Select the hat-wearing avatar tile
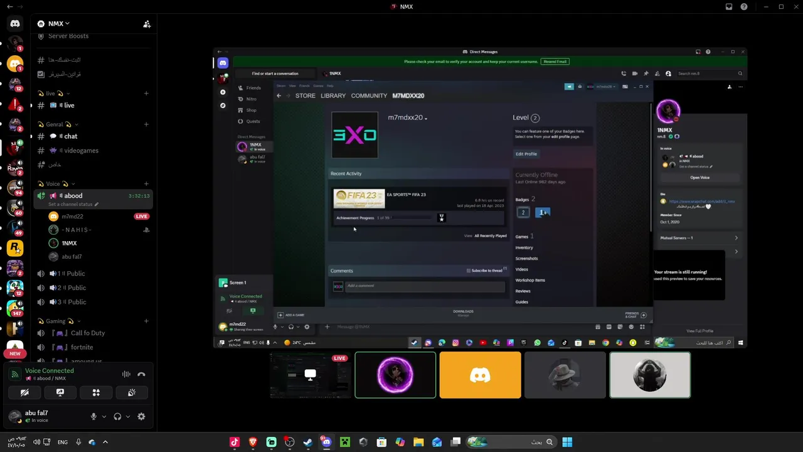The height and width of the screenshot is (452, 803). [565, 375]
